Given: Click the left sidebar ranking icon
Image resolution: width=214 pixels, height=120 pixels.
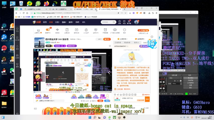Looking at the screenshot, I should [17, 38].
